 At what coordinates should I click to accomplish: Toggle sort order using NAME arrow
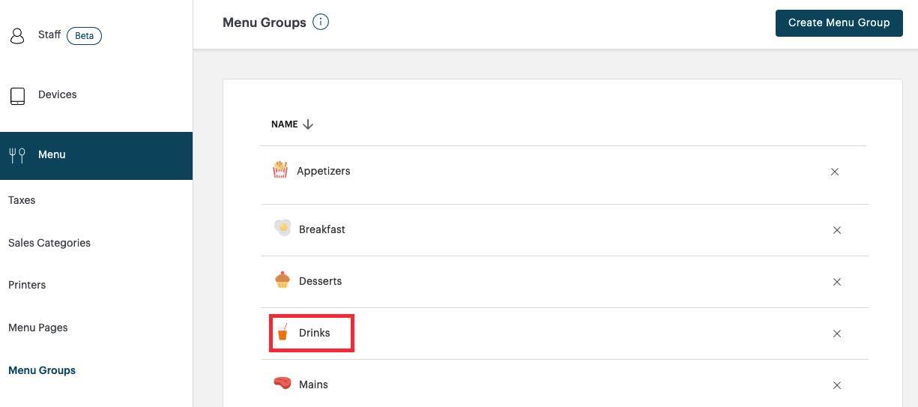[x=308, y=124]
